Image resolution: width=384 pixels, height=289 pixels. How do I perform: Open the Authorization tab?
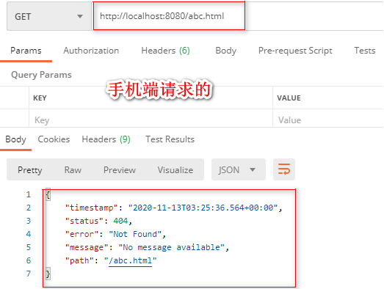91,51
